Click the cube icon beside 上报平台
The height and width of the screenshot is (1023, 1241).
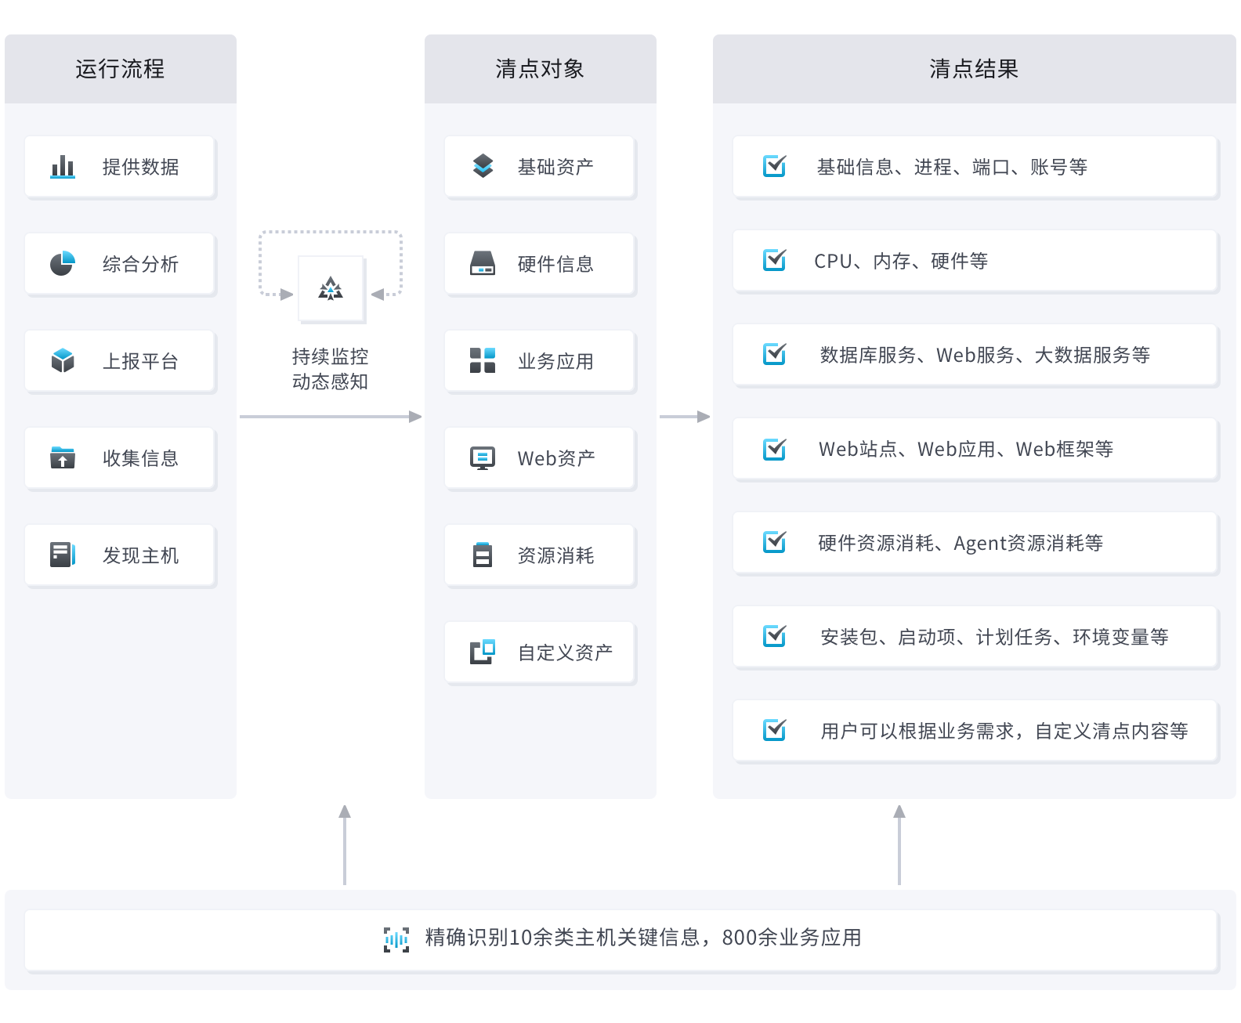click(x=63, y=361)
